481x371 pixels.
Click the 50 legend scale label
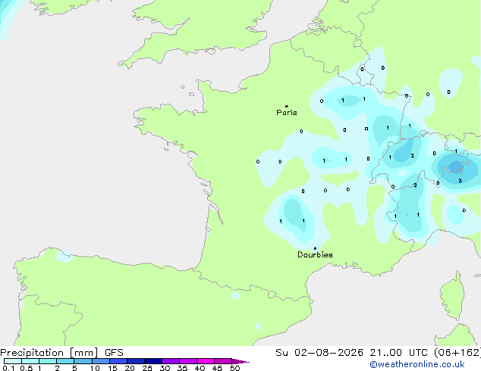(x=235, y=368)
